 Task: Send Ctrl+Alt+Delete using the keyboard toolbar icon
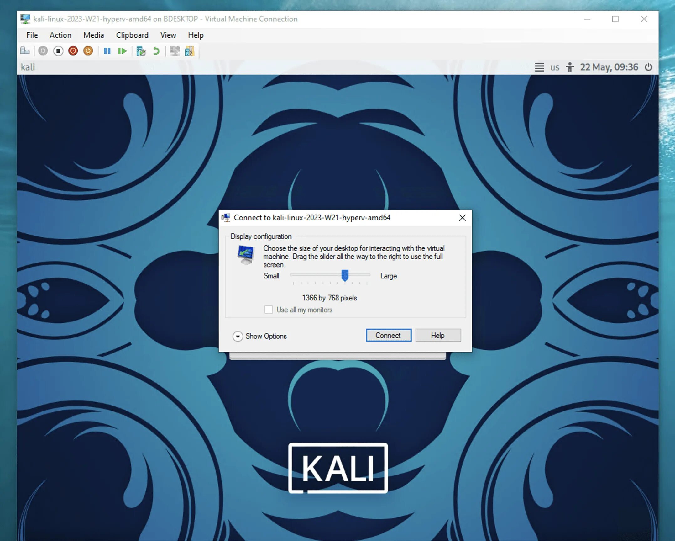25,51
